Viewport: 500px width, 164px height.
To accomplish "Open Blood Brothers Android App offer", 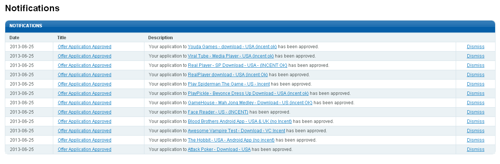I will click(x=240, y=121).
